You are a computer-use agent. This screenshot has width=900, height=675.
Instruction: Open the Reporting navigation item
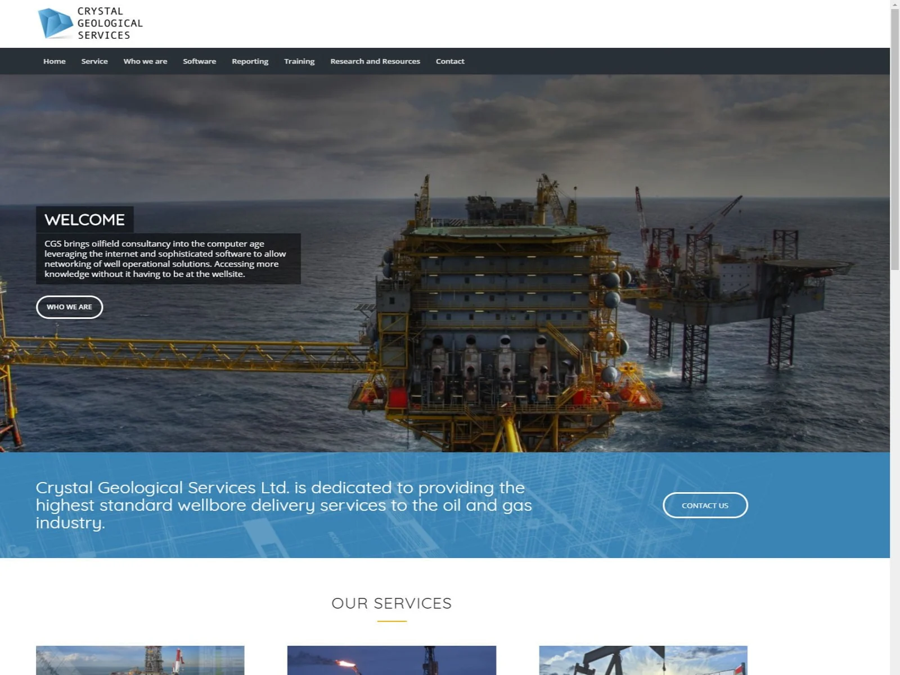tap(250, 61)
